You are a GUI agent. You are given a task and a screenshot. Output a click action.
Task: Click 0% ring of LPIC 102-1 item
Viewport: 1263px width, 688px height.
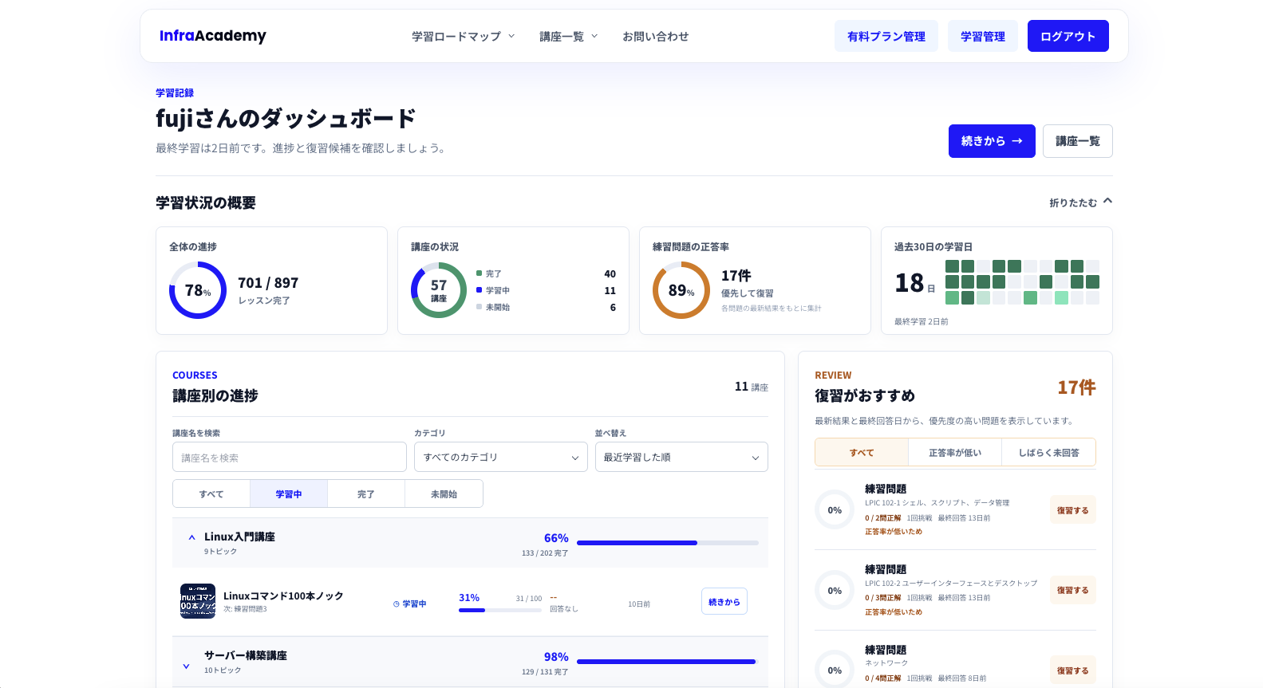click(x=835, y=510)
